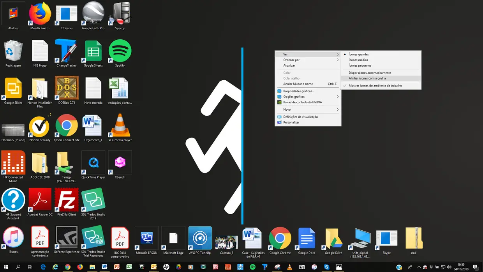Screen dimensions: 483x272
Task: Expand the Ordenar por submenu
Action: [x=308, y=60]
